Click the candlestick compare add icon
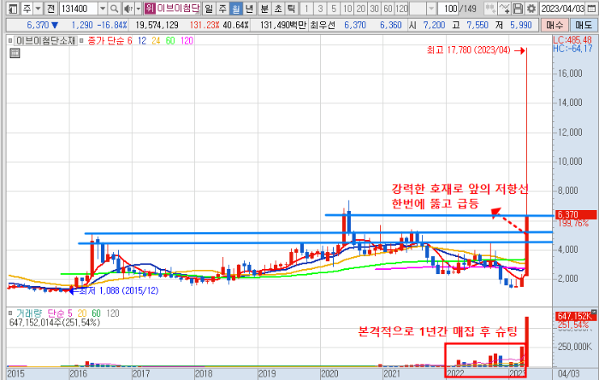The image size is (599, 380). (490, 9)
